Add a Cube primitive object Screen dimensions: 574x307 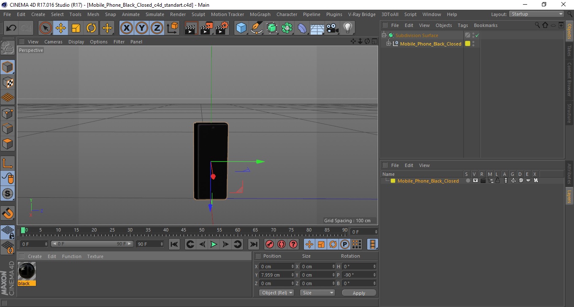point(241,28)
